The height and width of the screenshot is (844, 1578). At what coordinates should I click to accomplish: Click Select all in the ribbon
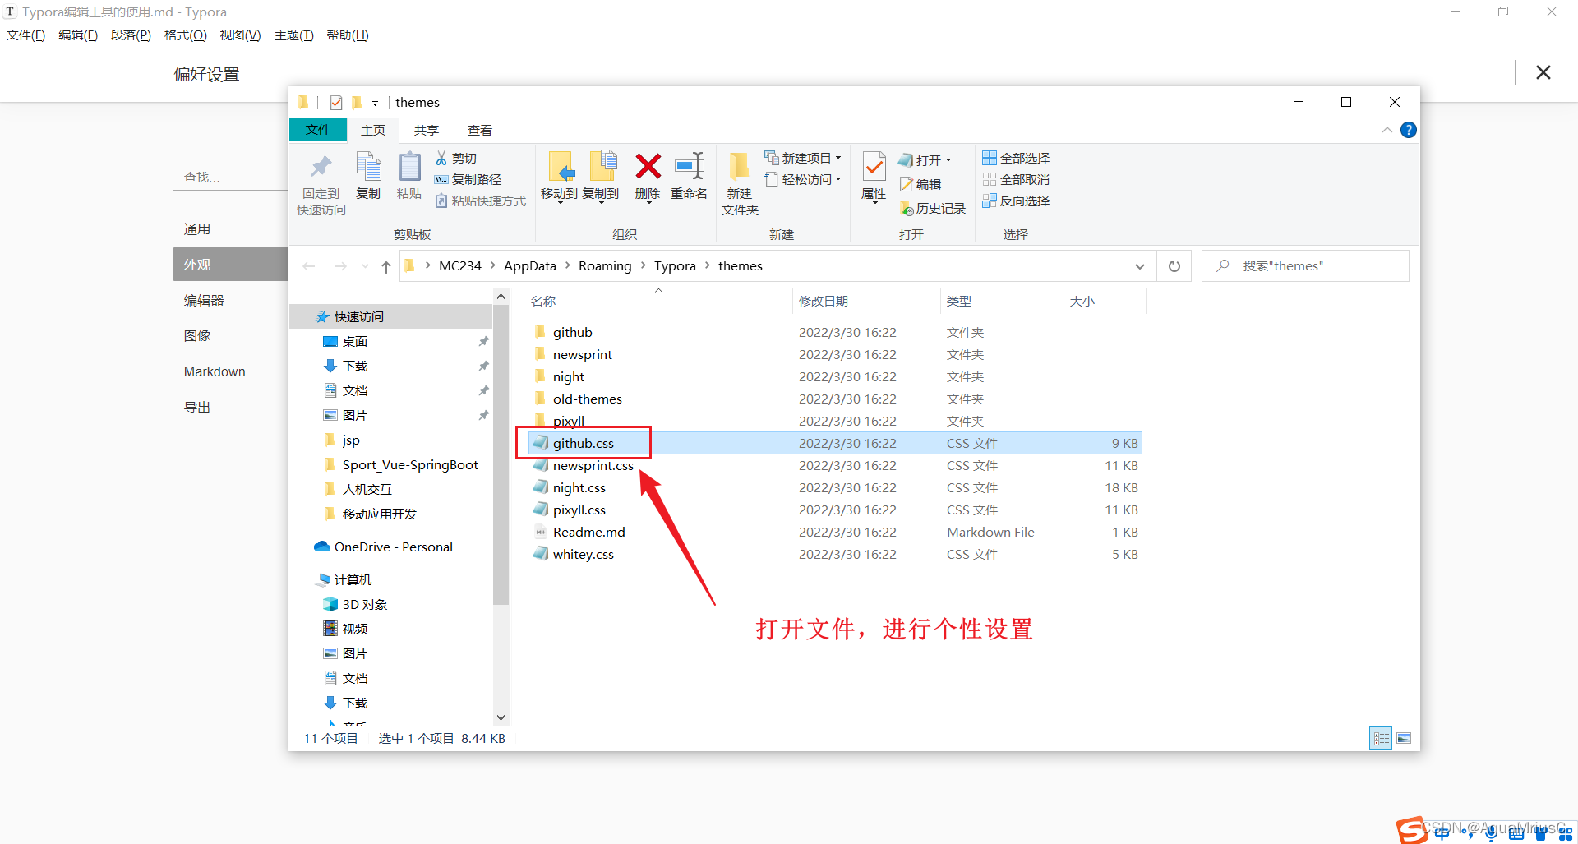click(x=1016, y=158)
